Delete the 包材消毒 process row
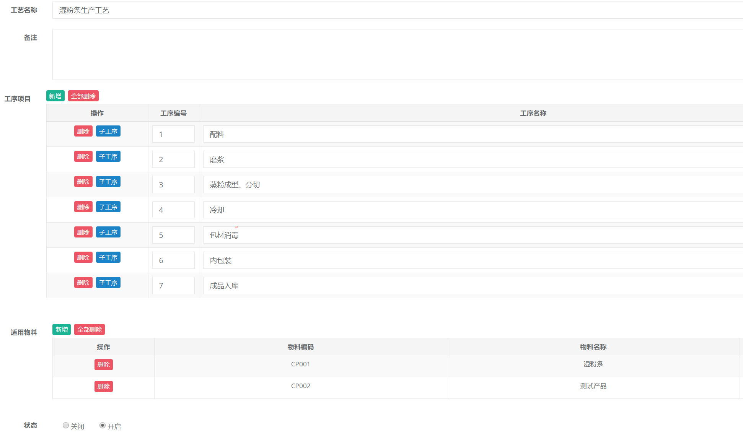This screenshot has height=444, width=743. coord(83,232)
